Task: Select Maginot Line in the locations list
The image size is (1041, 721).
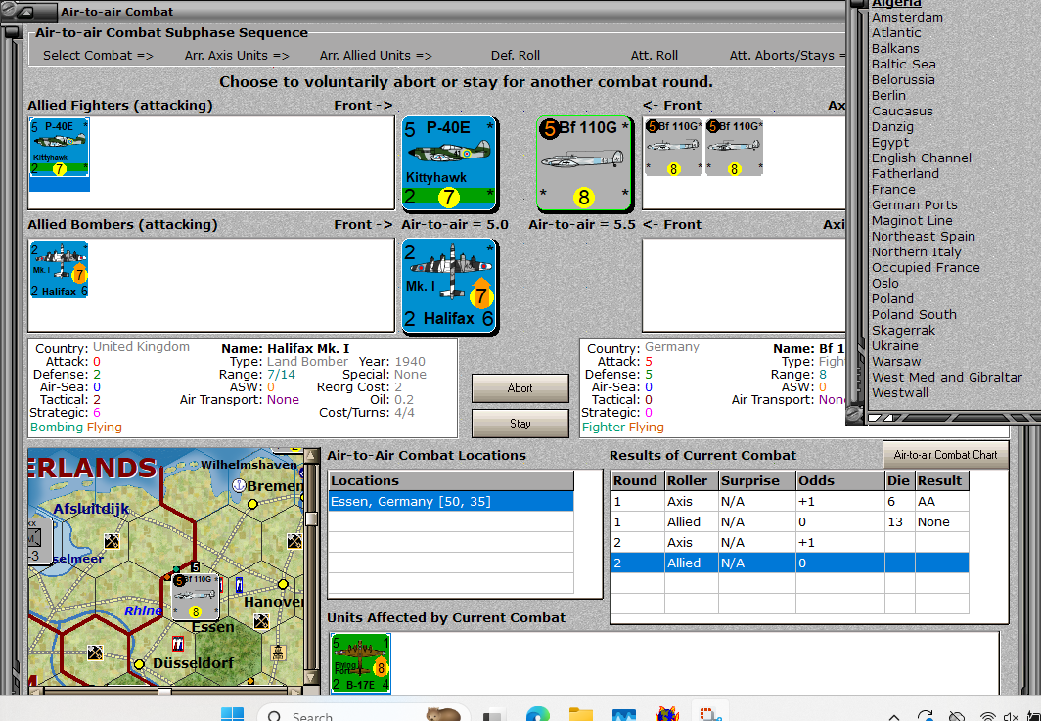Action: [912, 220]
